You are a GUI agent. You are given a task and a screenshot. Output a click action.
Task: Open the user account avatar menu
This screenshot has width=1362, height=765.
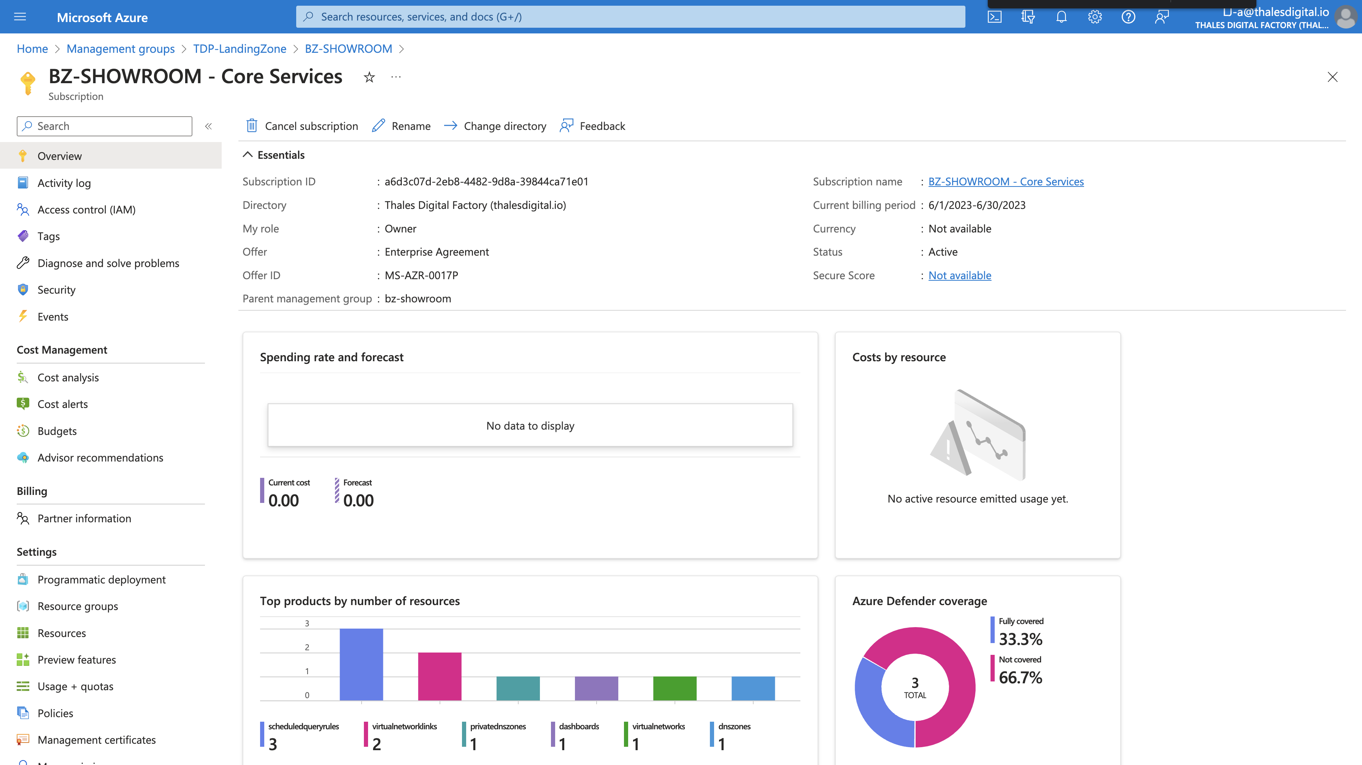tap(1345, 17)
